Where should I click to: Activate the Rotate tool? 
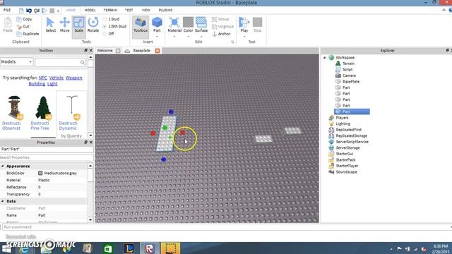pyautogui.click(x=93, y=25)
